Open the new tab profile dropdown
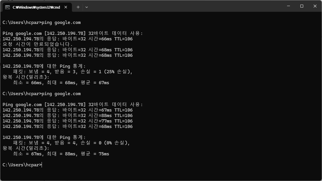The image size is (322, 181). click(x=87, y=7)
